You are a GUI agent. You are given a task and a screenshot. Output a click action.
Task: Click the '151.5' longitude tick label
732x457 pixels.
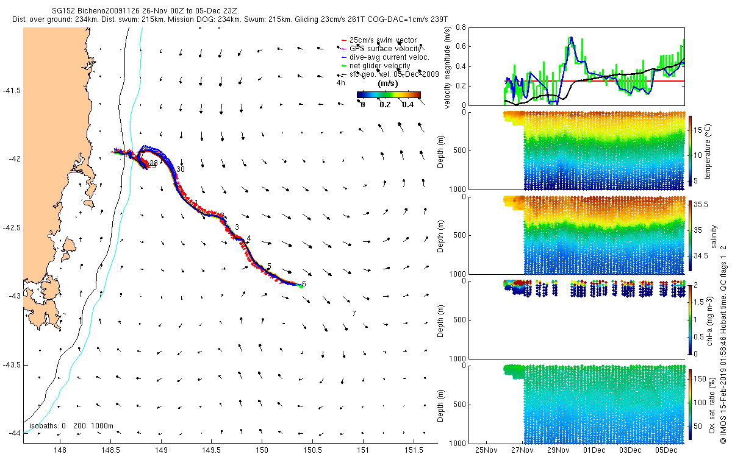[x=414, y=450]
